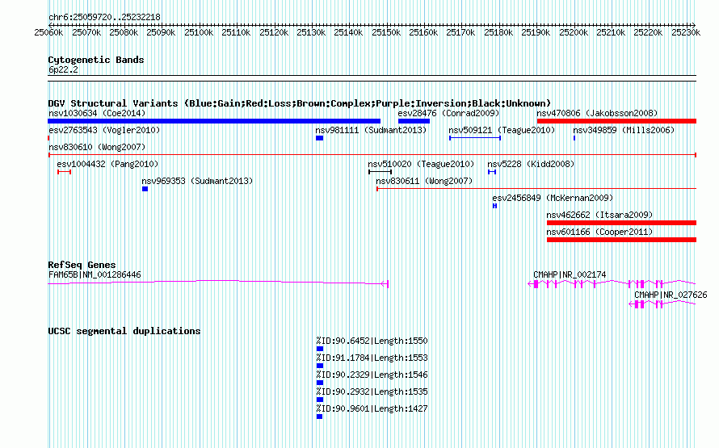This screenshot has height=448, width=719.
Task: Click the 25130k ruler position label
Action: 311,32
